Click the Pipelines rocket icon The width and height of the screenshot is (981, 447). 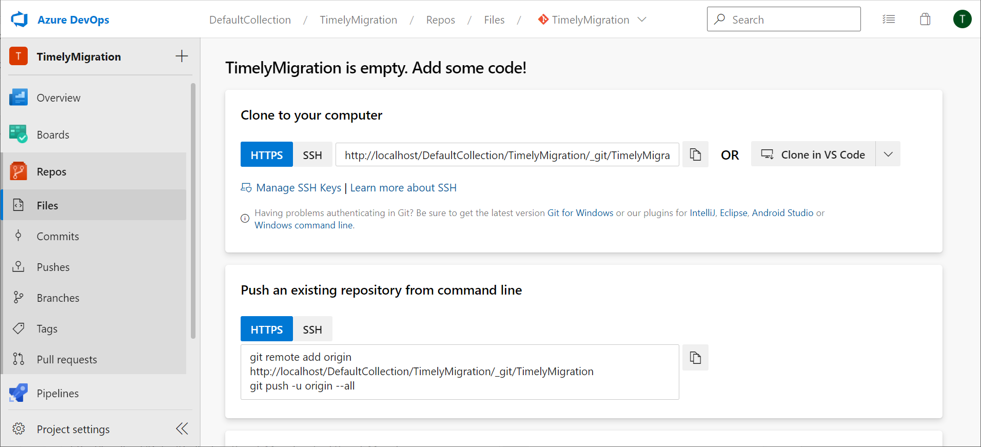tap(18, 393)
